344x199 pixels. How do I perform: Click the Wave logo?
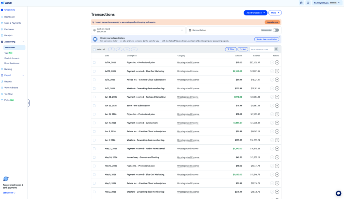(x=6, y=3)
